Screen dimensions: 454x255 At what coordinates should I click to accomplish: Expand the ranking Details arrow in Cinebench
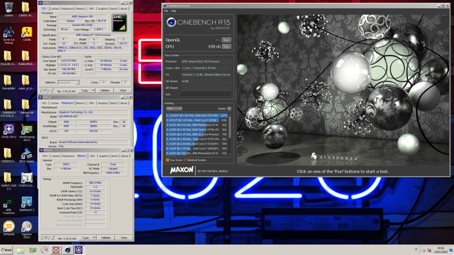(x=229, y=109)
